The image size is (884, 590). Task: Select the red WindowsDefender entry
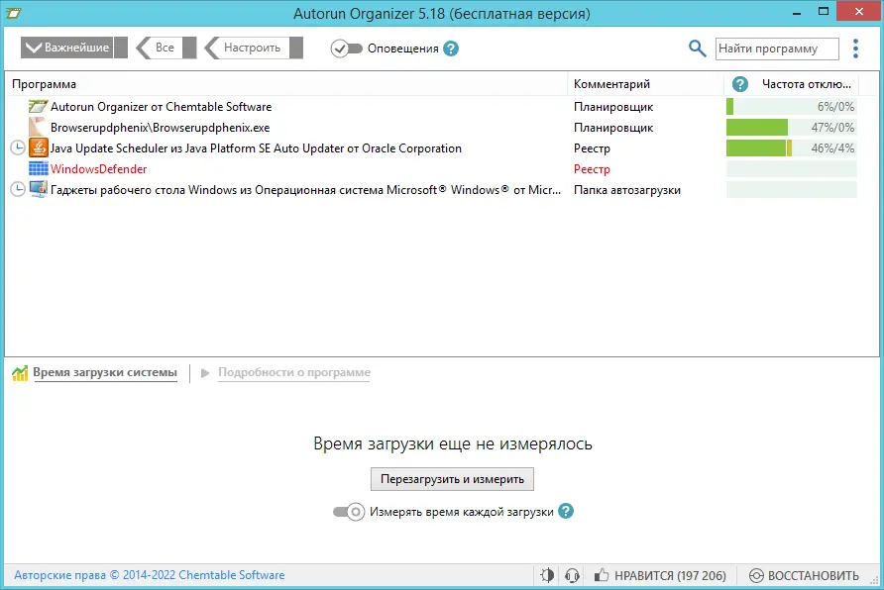tap(99, 169)
